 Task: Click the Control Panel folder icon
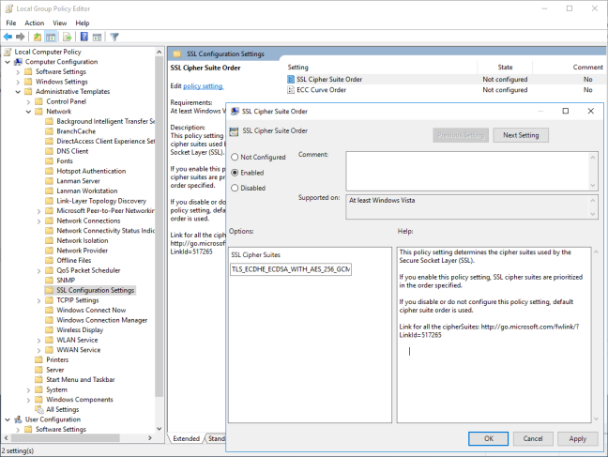pos(38,101)
